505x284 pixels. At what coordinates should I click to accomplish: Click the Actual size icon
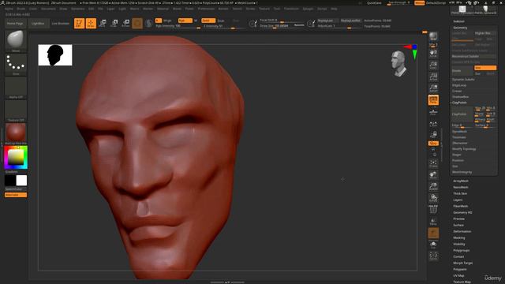click(x=433, y=77)
